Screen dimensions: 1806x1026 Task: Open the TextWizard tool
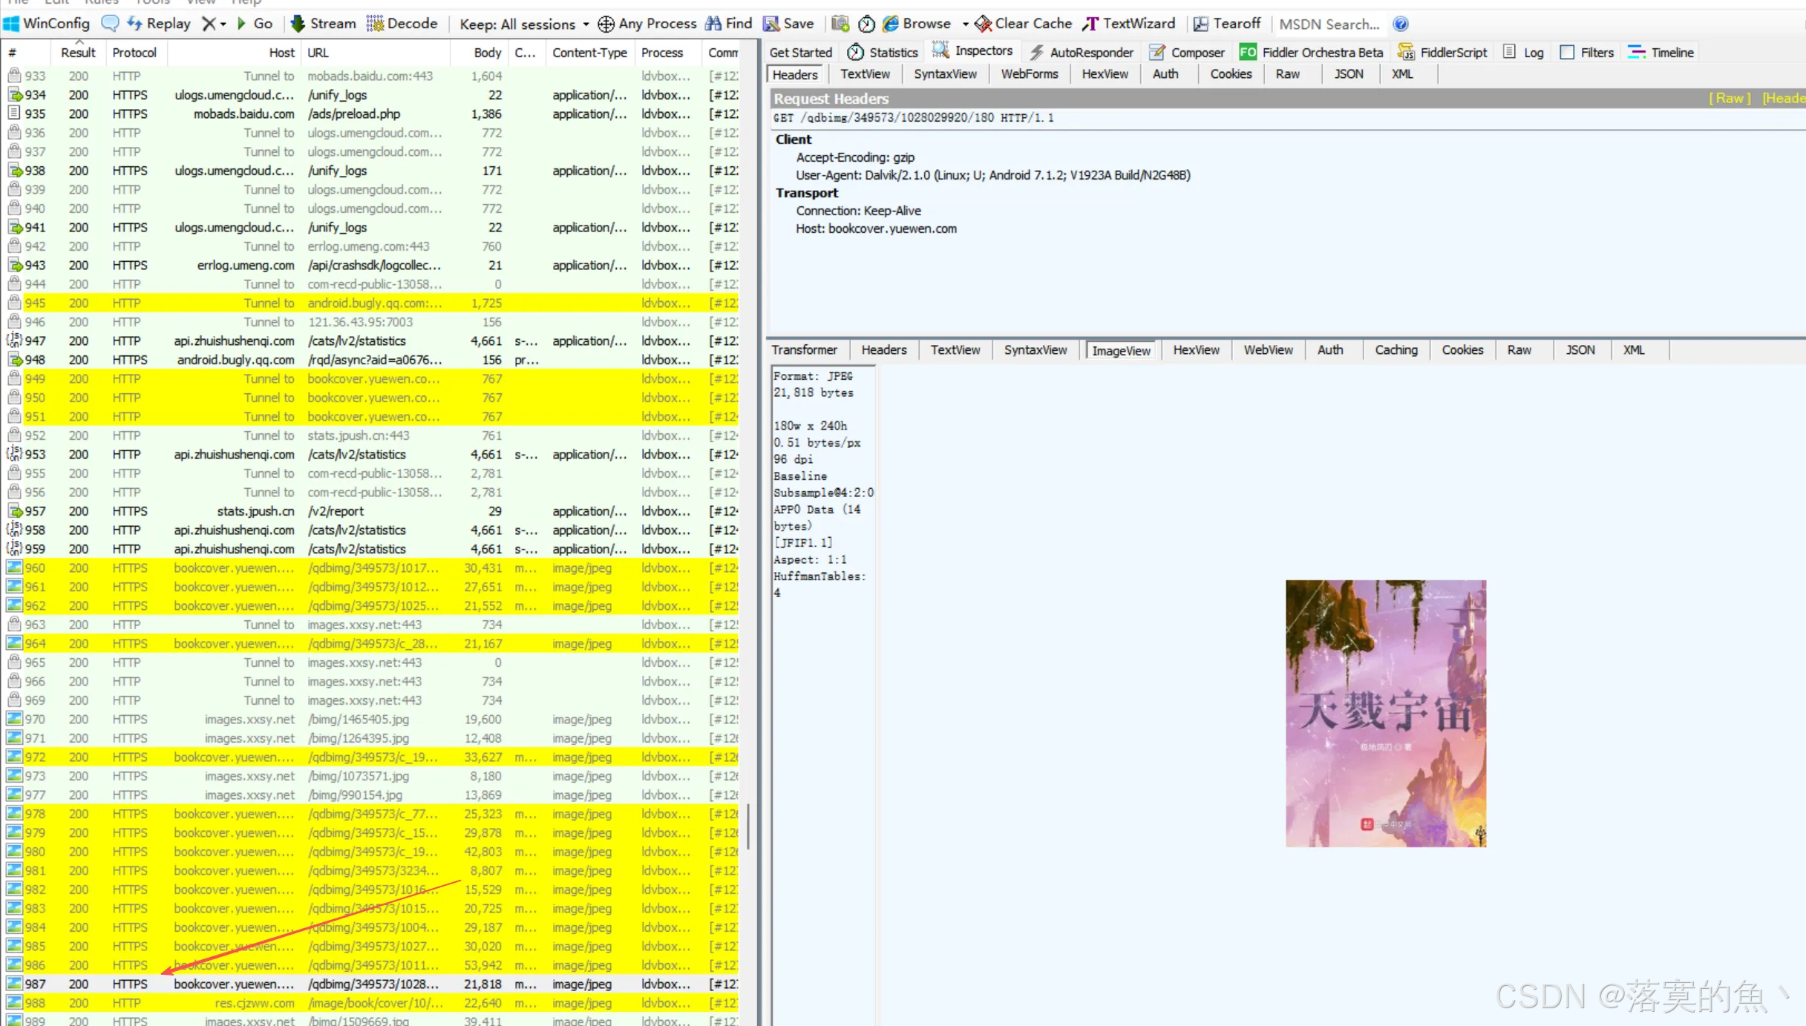click(1128, 24)
